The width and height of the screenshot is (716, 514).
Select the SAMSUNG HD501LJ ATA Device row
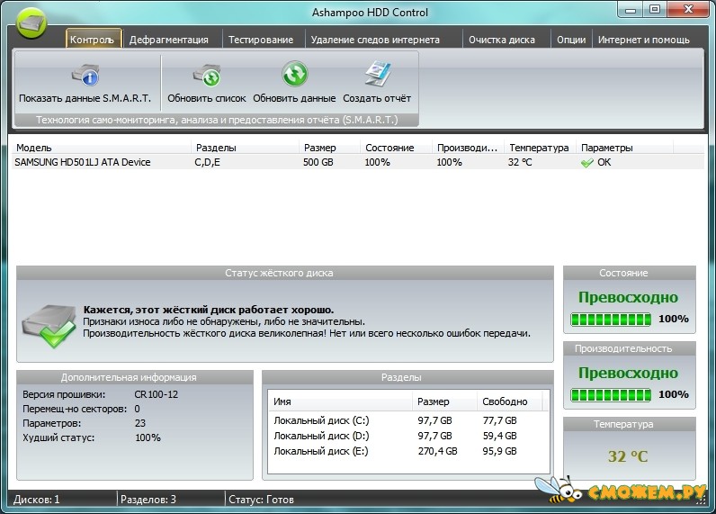[357, 162]
